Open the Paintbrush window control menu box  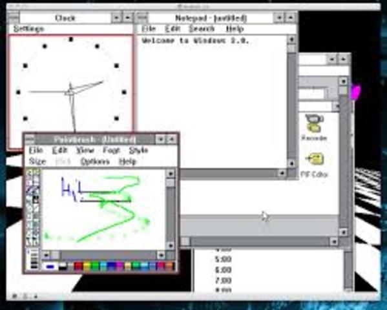(30, 139)
